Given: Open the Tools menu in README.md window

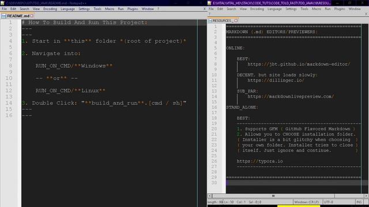Looking at the screenshot, I should pos(97,9).
